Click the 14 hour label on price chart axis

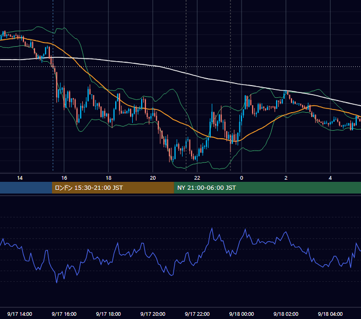(x=20, y=178)
